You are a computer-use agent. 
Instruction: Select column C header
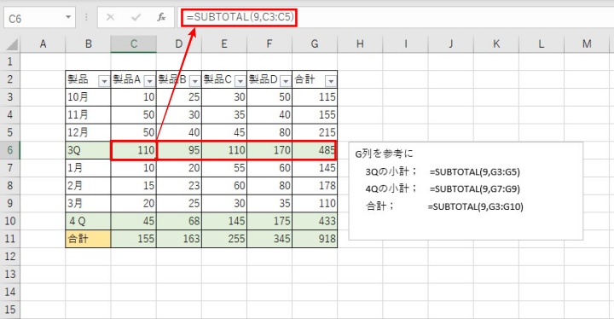pos(134,43)
